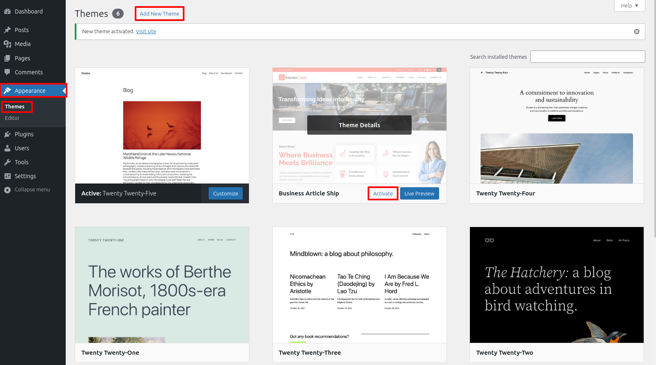Open the Twenty Twenty-One theme thumbnail

click(162, 285)
